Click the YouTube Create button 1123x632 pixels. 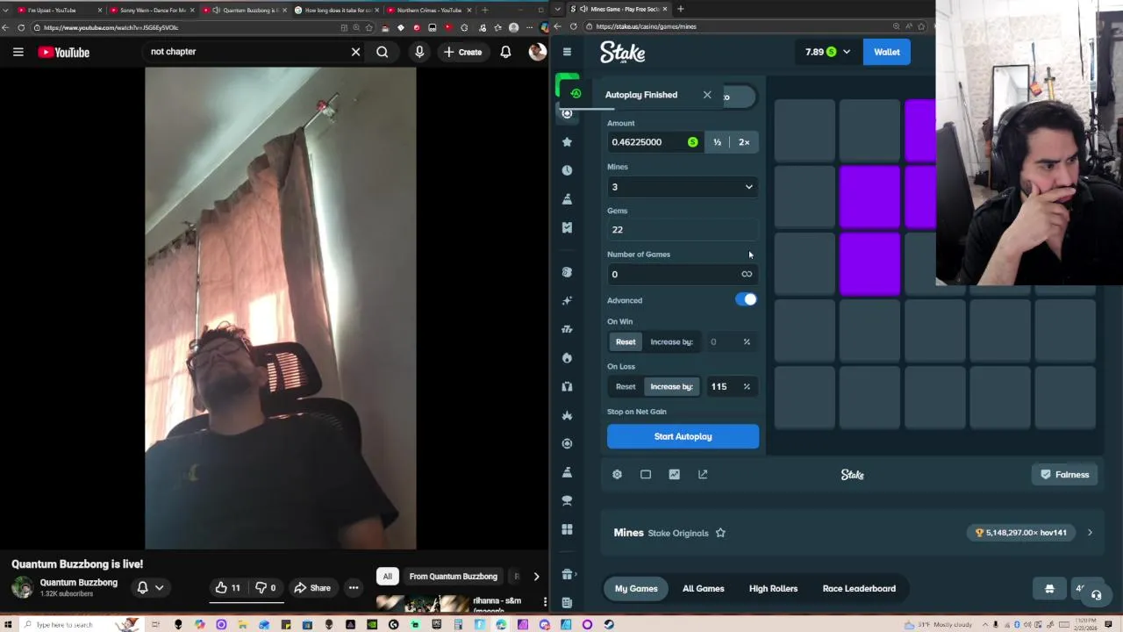pyautogui.click(x=462, y=52)
